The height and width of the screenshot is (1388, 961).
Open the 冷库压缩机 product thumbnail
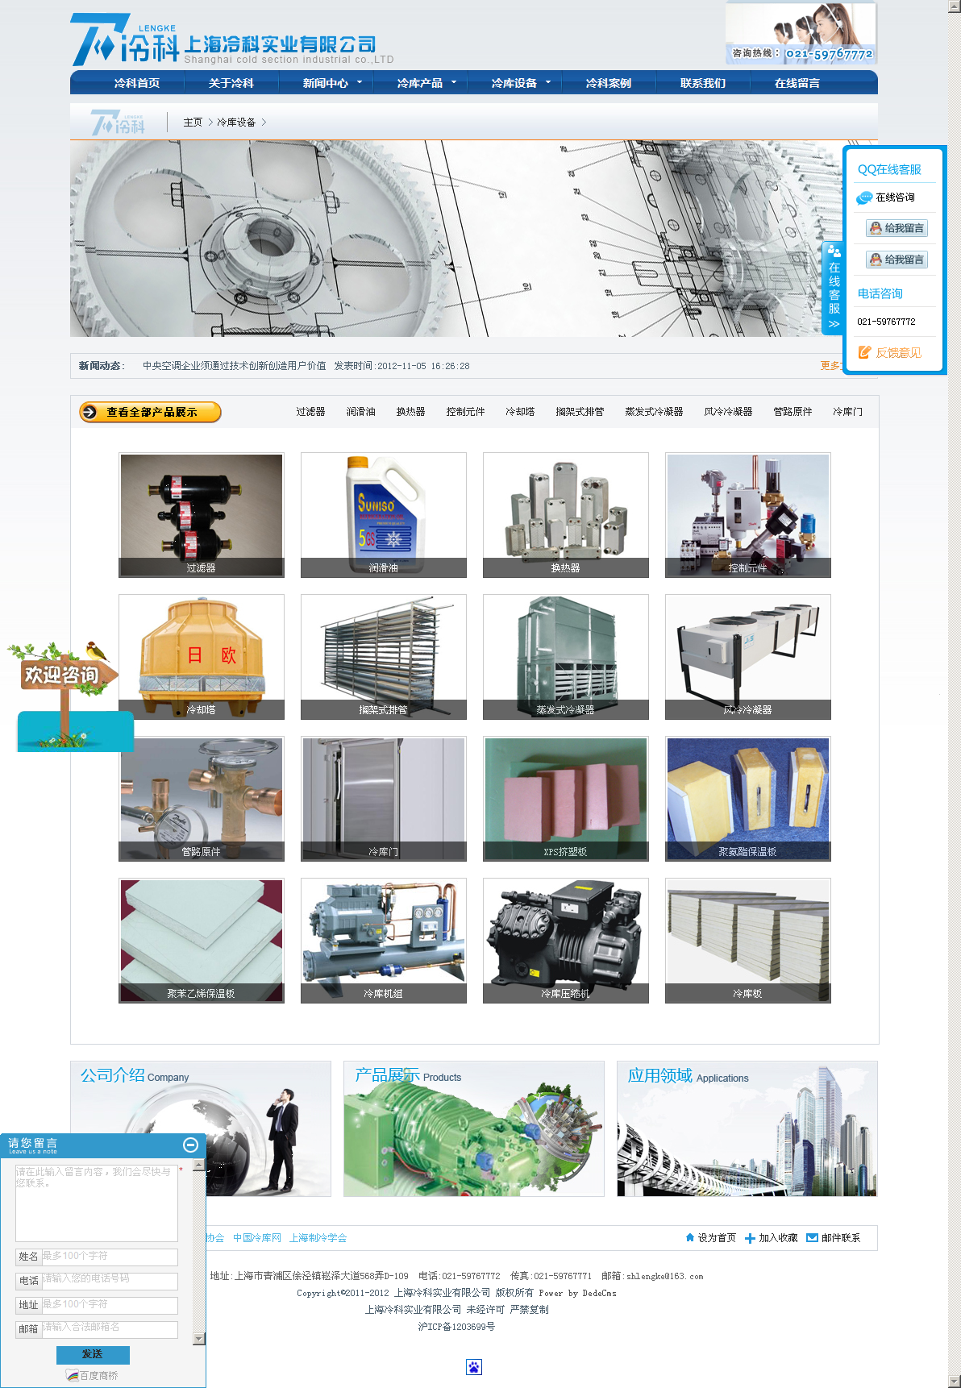565,940
